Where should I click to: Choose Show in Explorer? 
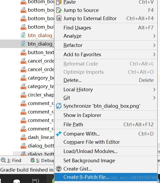(x=106, y=115)
